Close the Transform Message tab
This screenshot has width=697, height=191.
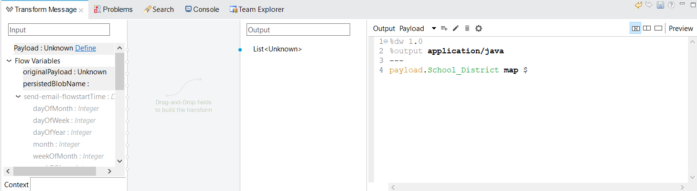tap(81, 10)
